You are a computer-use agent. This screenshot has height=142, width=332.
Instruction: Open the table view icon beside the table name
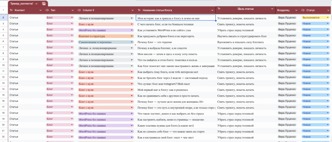44,3
